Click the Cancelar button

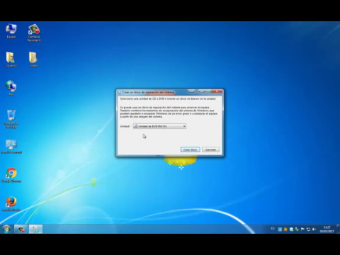click(x=210, y=149)
